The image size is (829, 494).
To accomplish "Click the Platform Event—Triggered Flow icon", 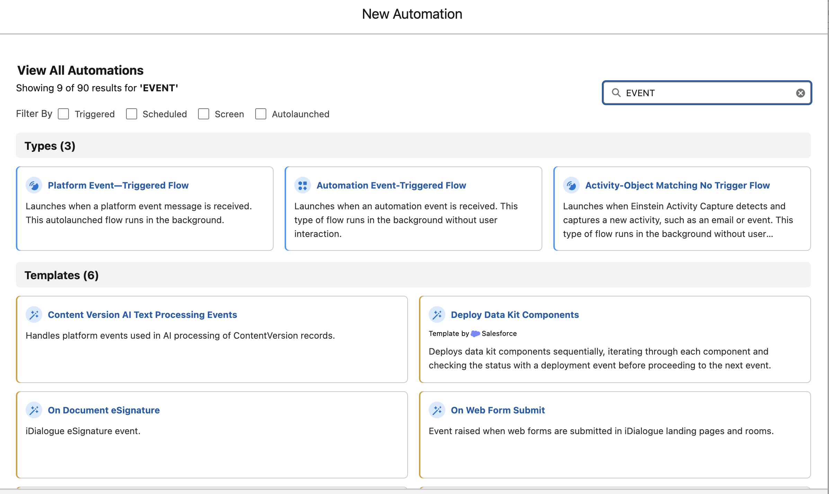I will point(34,185).
